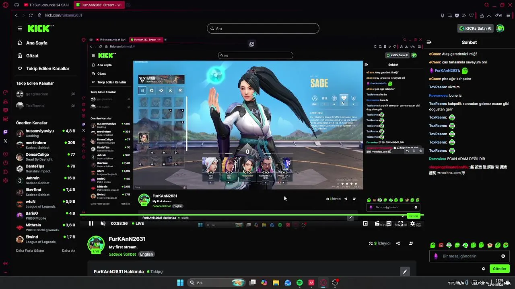Open the DensaCaligo recommended channel

coord(45,157)
